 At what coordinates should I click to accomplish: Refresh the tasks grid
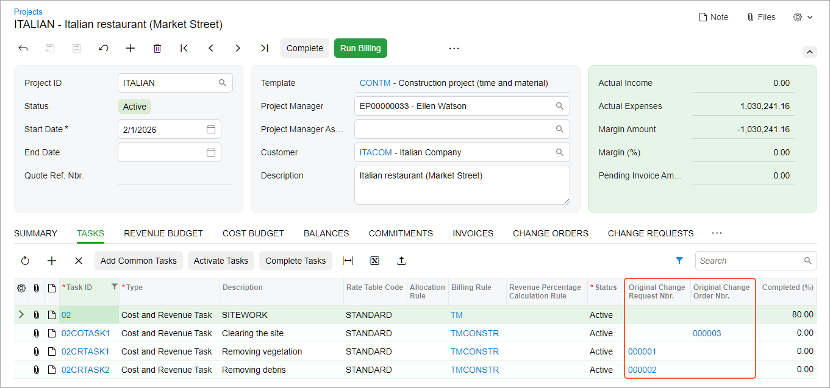25,261
